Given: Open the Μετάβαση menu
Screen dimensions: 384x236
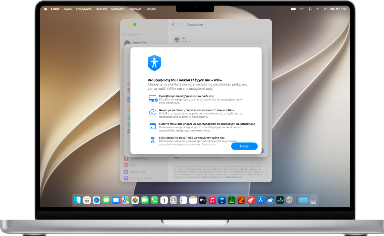Looking at the screenshot, I should (x=118, y=9).
